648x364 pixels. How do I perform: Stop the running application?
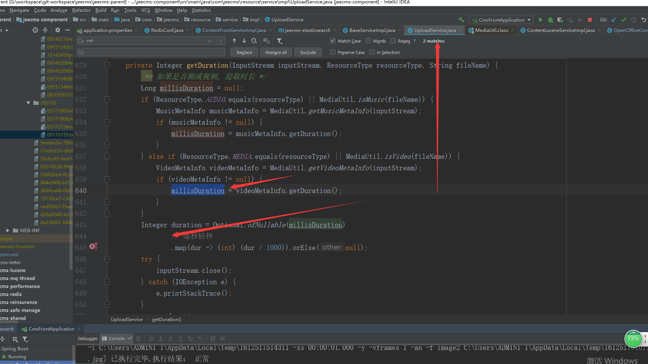[x=590, y=20]
